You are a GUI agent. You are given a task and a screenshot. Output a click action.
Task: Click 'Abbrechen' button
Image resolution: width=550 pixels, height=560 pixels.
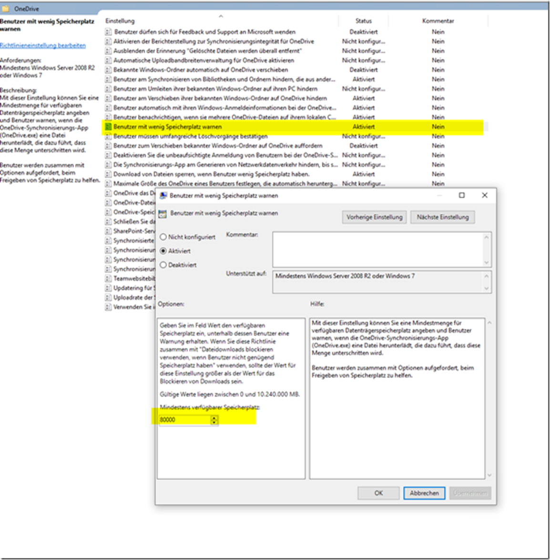coord(424,493)
